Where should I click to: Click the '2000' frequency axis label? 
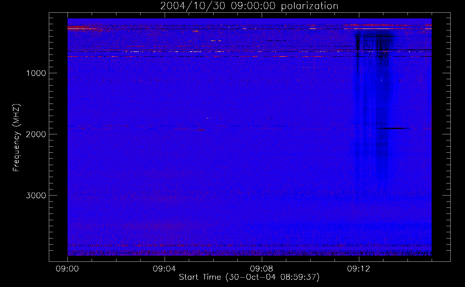click(36, 134)
